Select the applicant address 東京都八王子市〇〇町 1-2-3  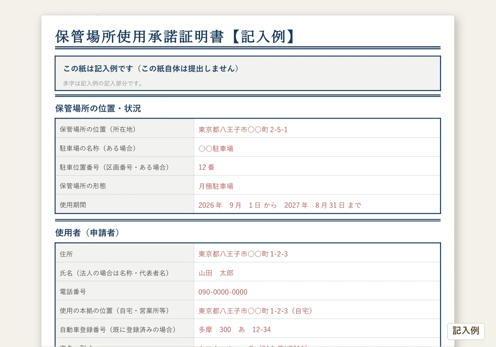click(x=243, y=254)
